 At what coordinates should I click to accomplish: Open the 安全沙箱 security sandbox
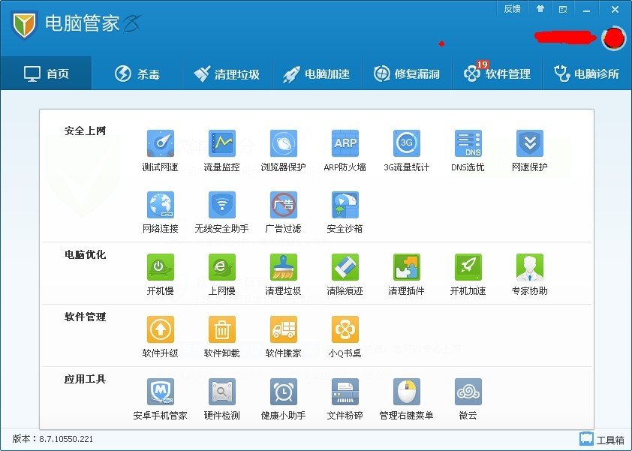tap(345, 205)
